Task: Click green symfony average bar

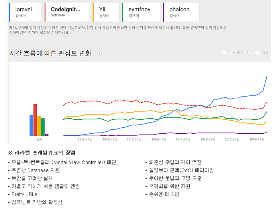Action: coord(43,127)
